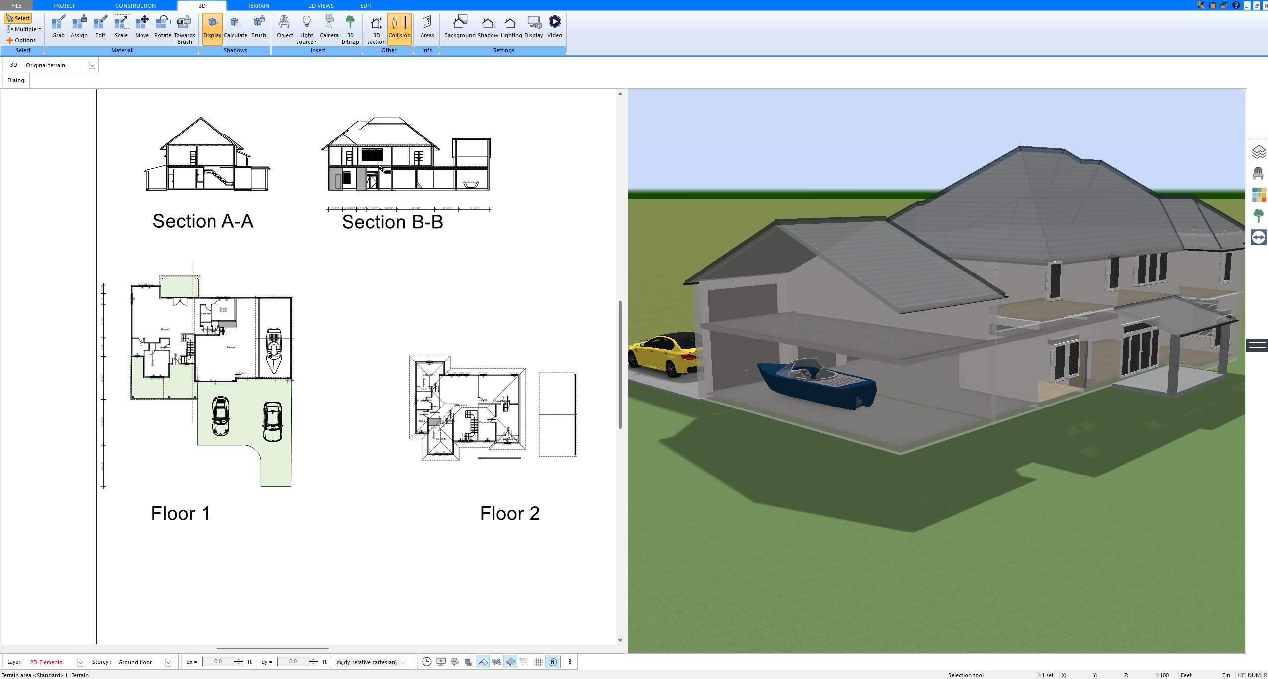Select the Grab material tool
Screen dimensions: 1268x679
tap(58, 27)
